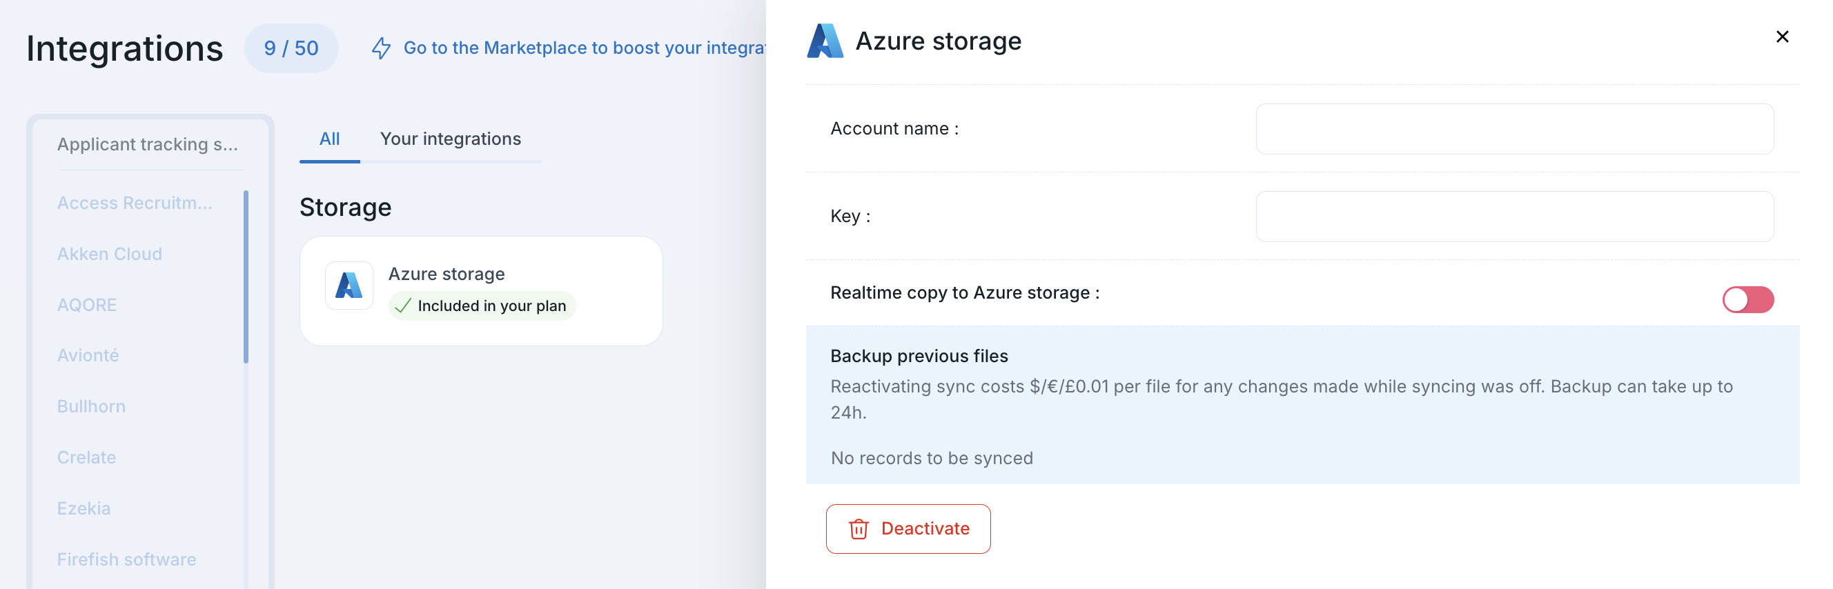Screen dimensions: 1833x589
Task: Click the Applicant tracking category header
Action: point(148,144)
